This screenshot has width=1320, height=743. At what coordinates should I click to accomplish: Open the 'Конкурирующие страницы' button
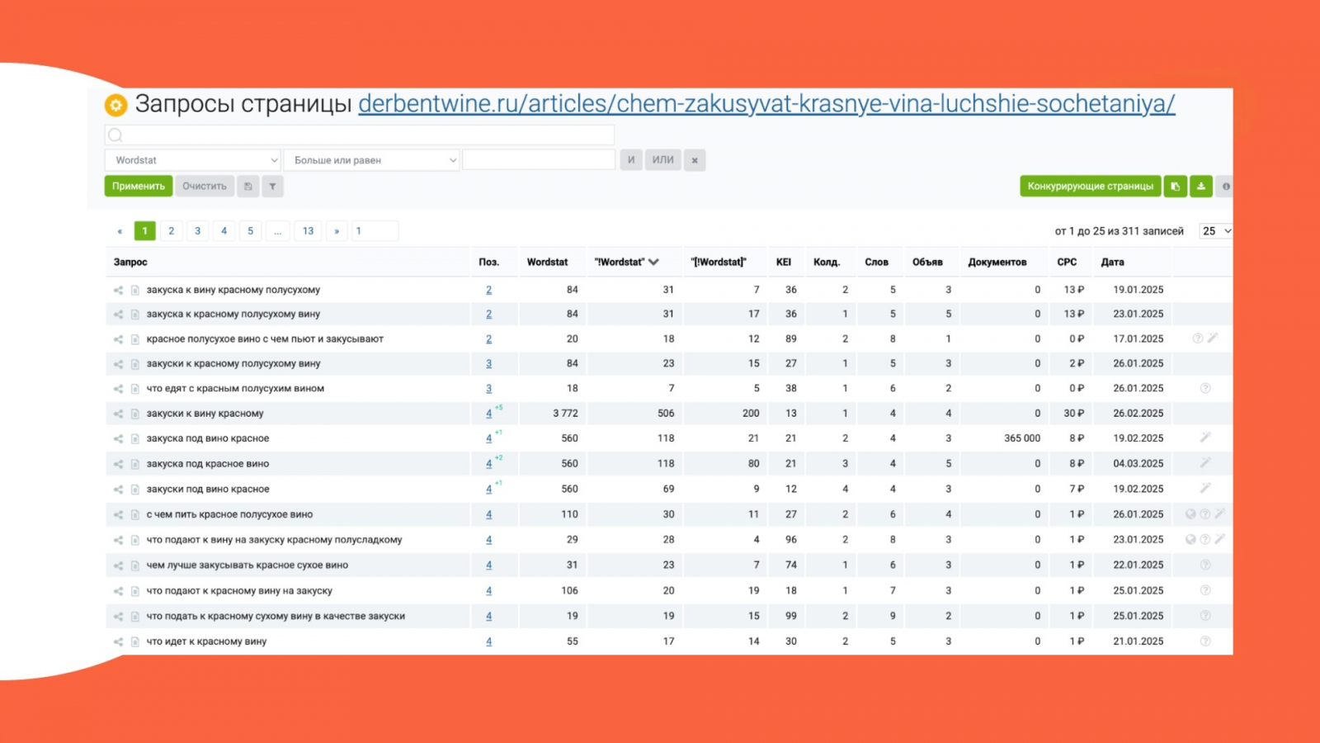[x=1090, y=187]
